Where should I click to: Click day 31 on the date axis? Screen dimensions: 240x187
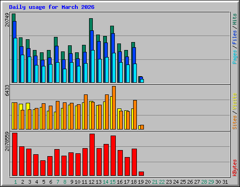(x=225, y=182)
